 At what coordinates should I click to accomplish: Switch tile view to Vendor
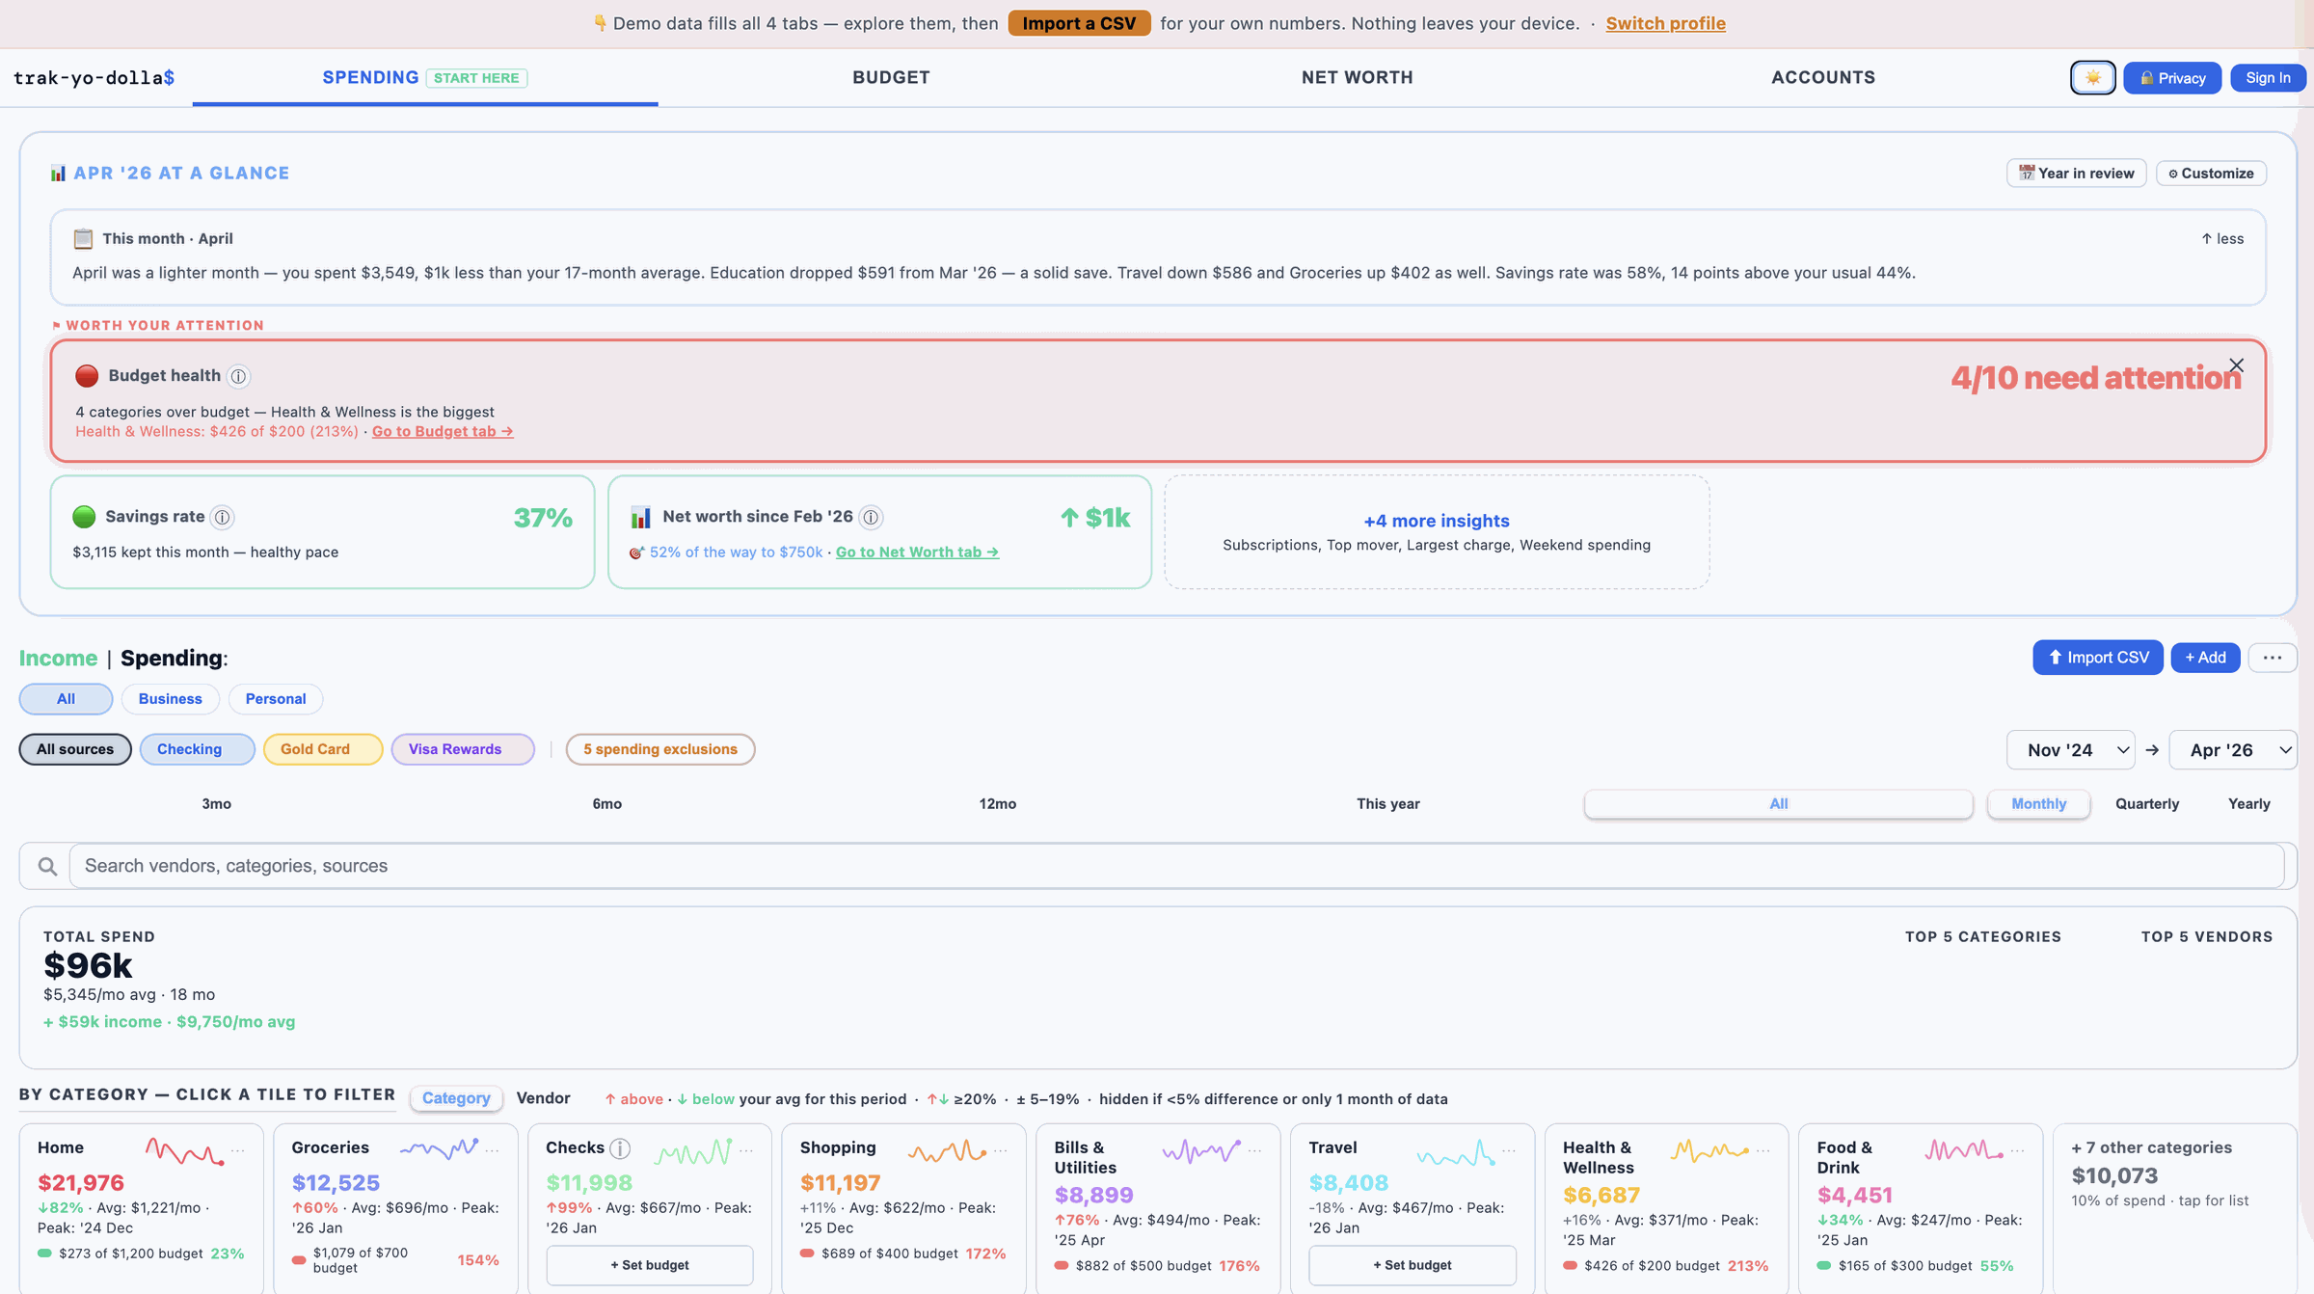click(x=543, y=1098)
